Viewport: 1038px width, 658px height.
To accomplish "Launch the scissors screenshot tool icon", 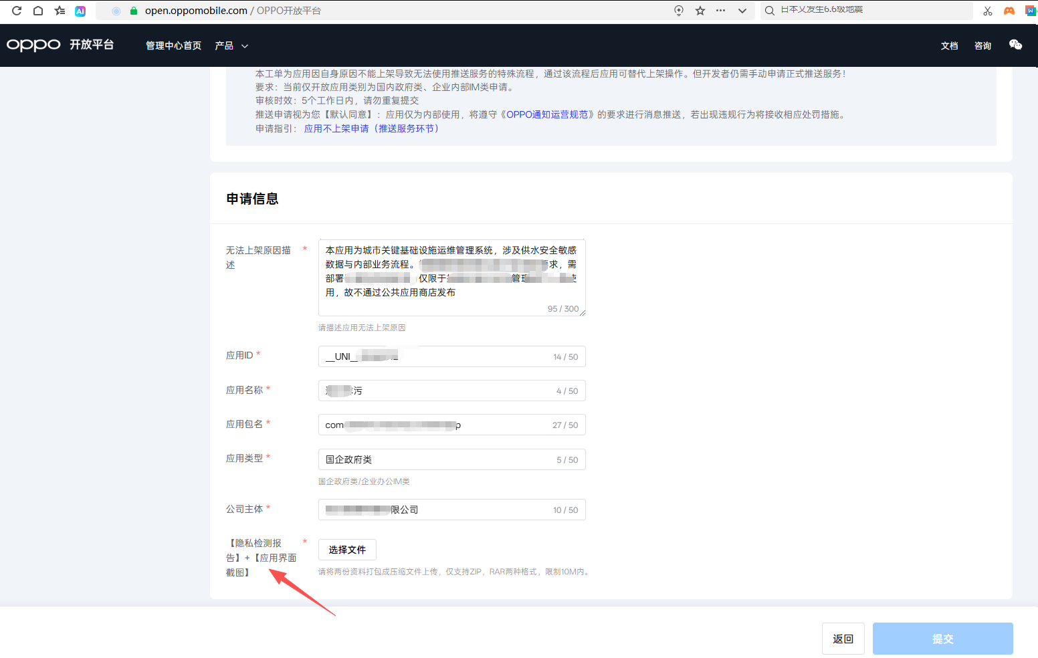I will [987, 11].
